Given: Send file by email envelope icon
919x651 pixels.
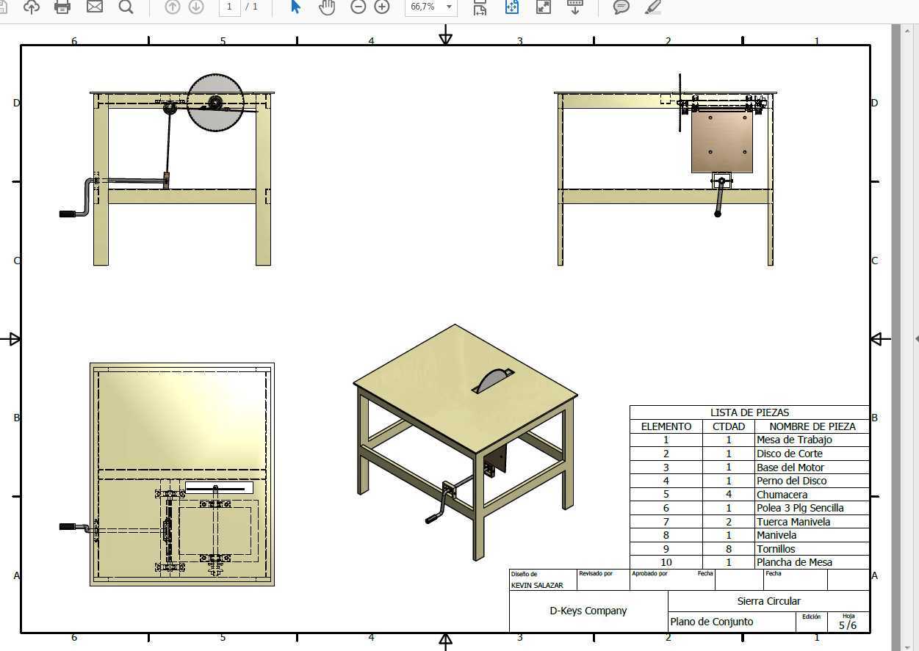Looking at the screenshot, I should [x=95, y=7].
